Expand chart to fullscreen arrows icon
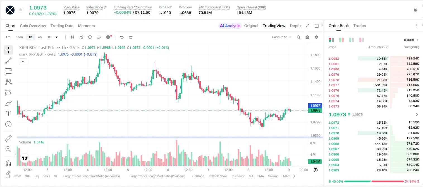This screenshot has width=423, height=187. point(307,26)
